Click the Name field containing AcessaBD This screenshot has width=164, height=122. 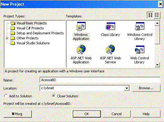point(100,80)
